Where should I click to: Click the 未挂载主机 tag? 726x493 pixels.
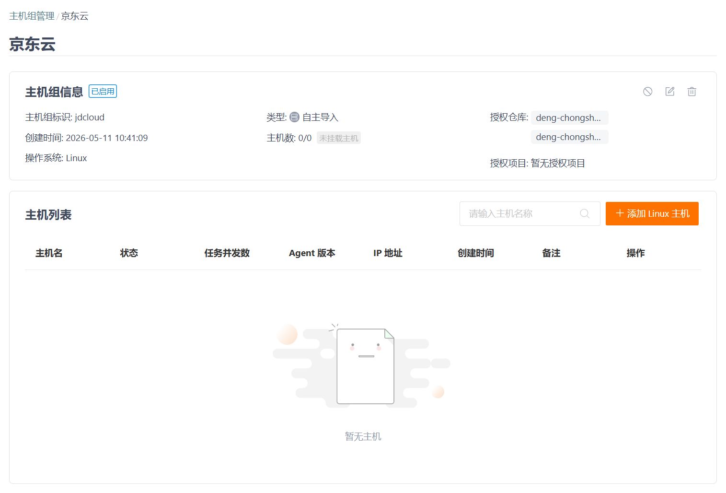click(339, 138)
